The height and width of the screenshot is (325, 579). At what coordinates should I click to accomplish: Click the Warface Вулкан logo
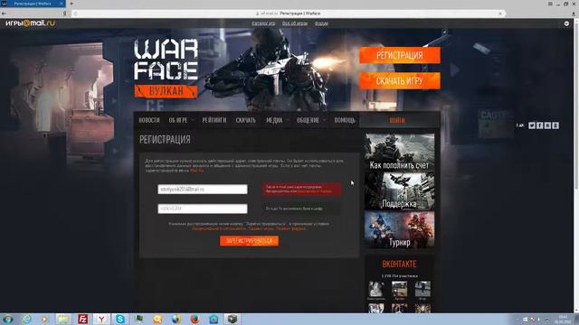(166, 69)
